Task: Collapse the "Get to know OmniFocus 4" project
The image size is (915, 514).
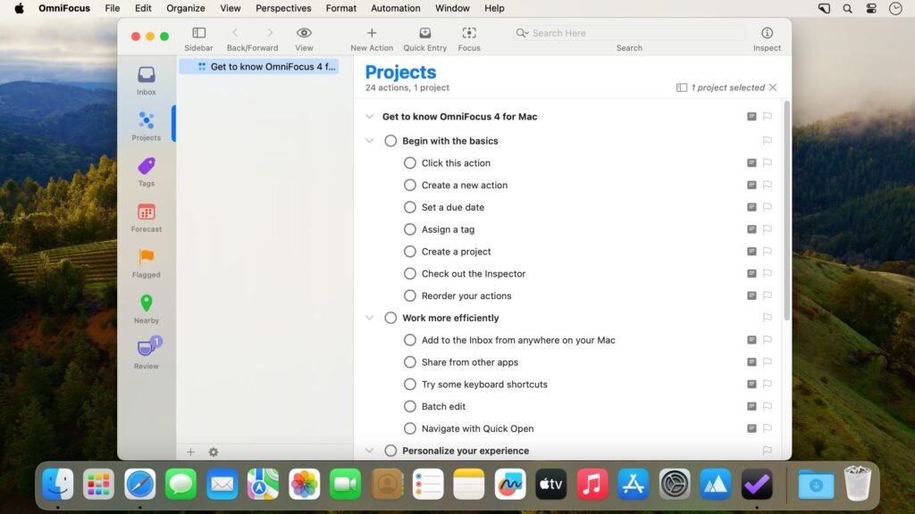Action: [x=370, y=116]
